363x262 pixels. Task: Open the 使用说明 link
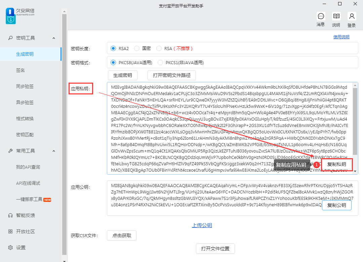click(x=341, y=37)
